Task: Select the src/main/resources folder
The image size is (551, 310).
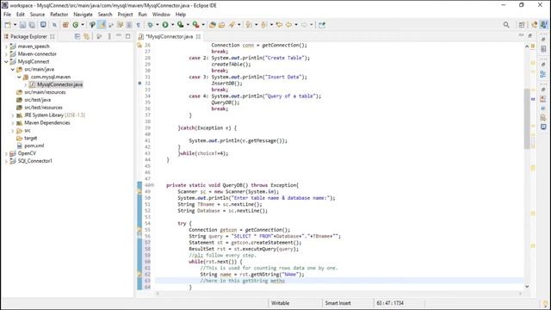Action: click(45, 92)
